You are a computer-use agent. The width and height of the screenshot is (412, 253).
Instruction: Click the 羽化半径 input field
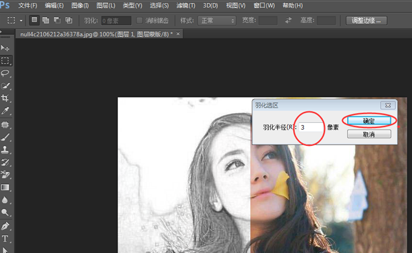310,127
